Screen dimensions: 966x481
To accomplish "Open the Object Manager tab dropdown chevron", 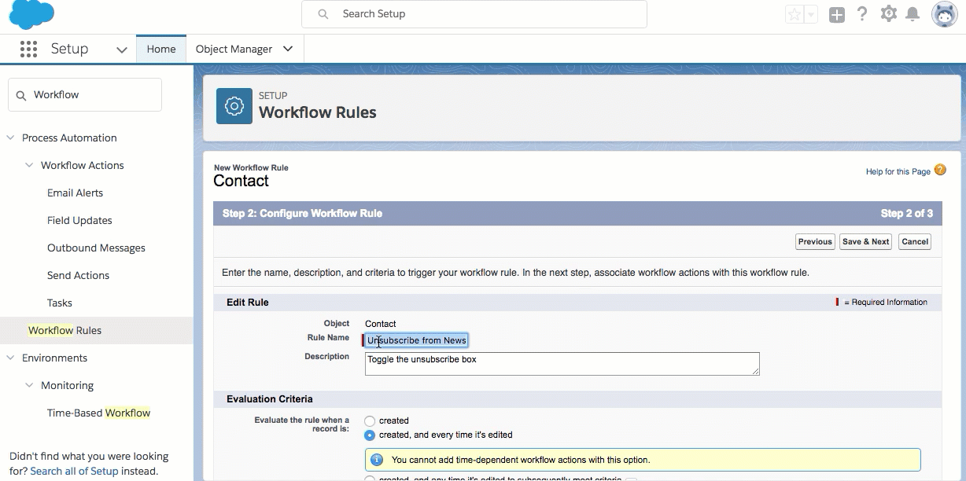I will pos(288,49).
